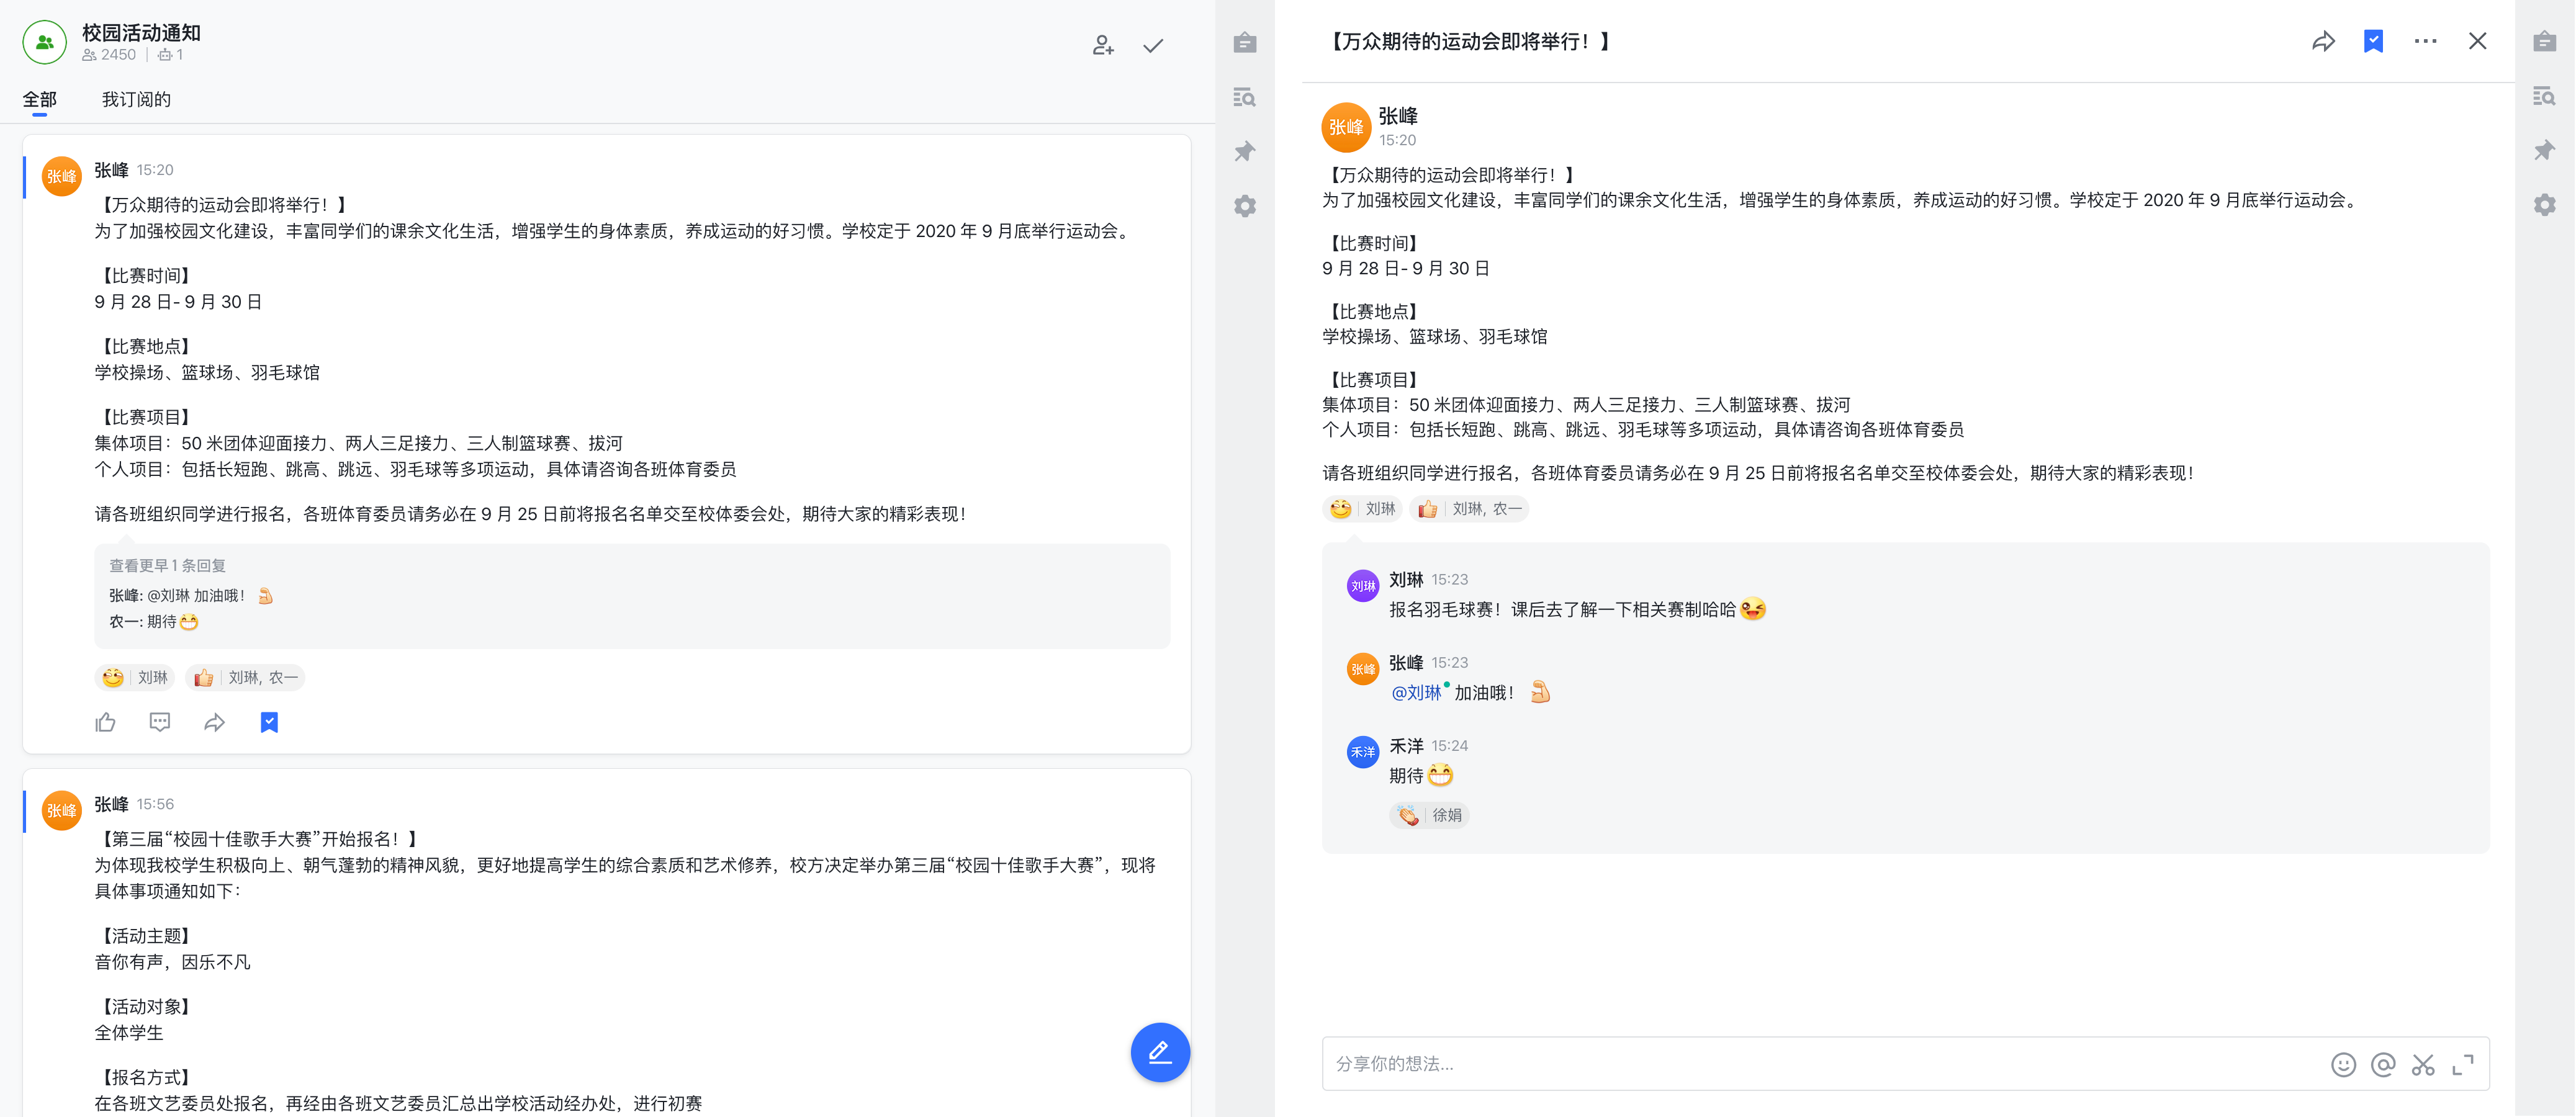Click the large 张峰 avatar in the detail panel
Screen dimensions: 2576x1117
[1346, 127]
